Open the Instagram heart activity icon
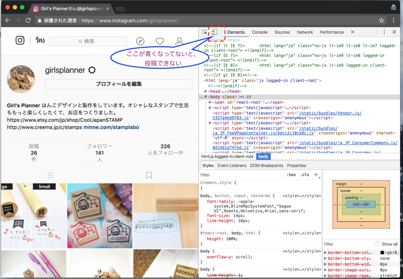The image size is (403, 279). click(160, 41)
